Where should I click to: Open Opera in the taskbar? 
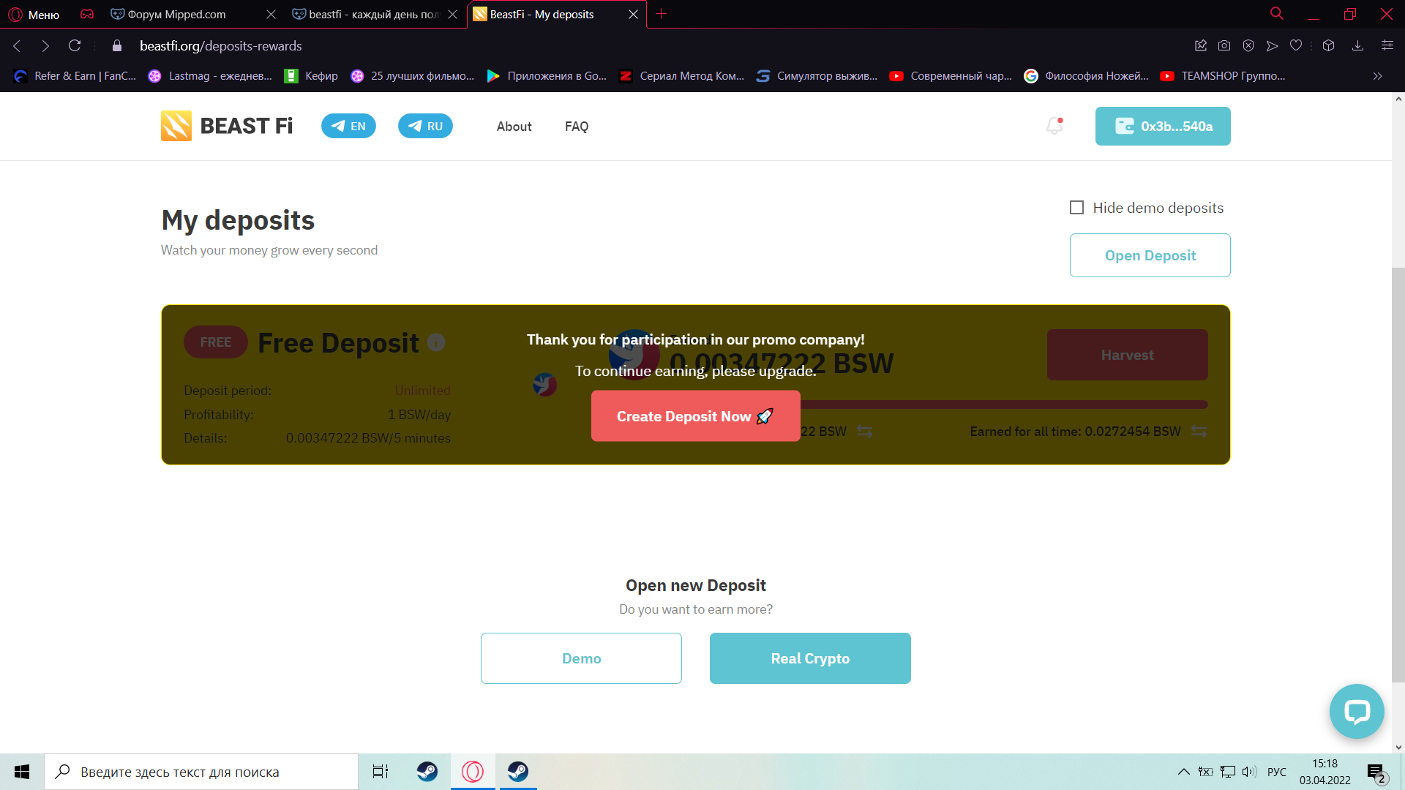coord(473,772)
